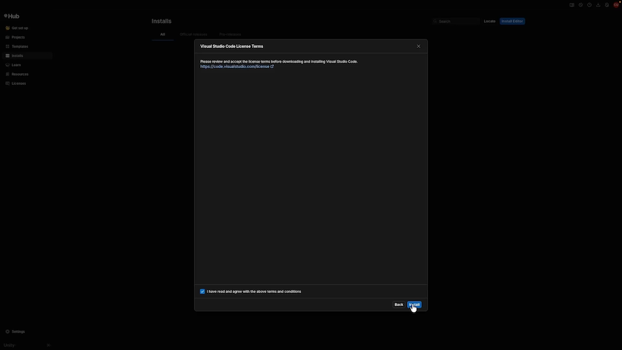Uncheck the agree to terms checkbox
The height and width of the screenshot is (350, 622).
202,291
